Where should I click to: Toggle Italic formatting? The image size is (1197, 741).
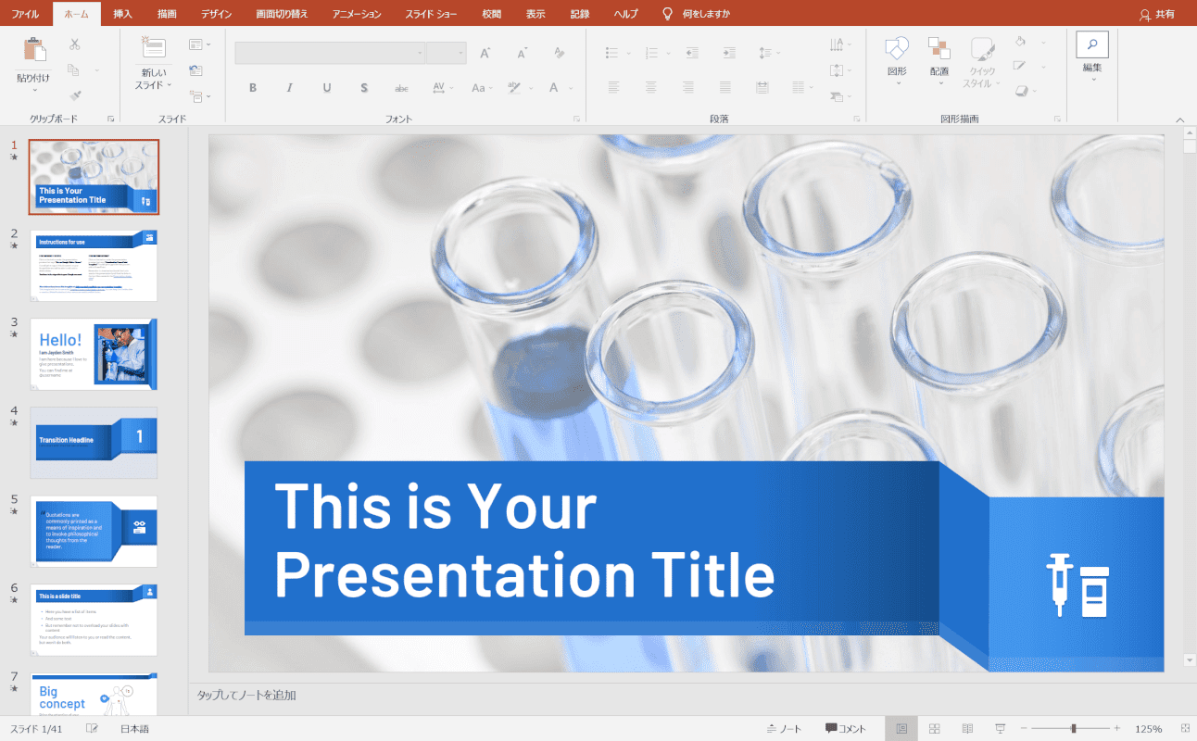[290, 88]
